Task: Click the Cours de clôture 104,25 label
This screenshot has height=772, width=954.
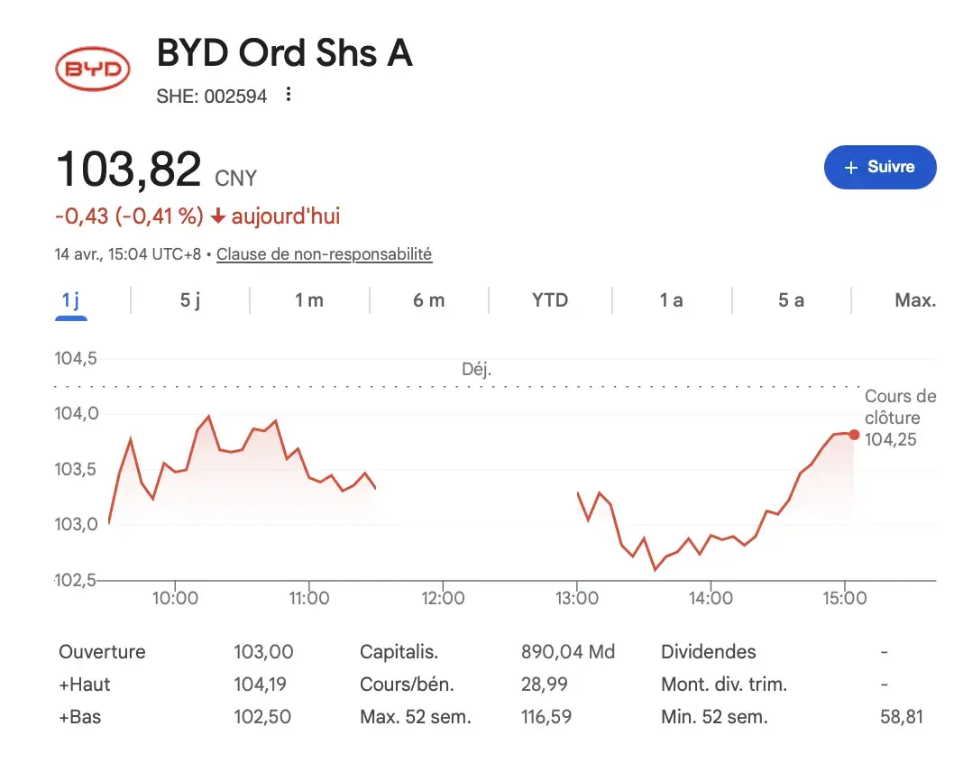Action: click(x=899, y=417)
